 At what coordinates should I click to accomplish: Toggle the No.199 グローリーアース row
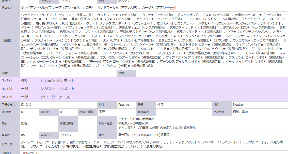coord(144,97)
